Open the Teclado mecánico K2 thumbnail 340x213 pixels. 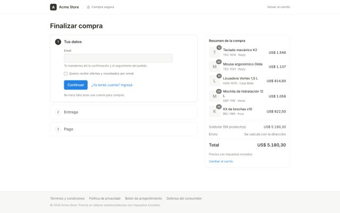215,52
